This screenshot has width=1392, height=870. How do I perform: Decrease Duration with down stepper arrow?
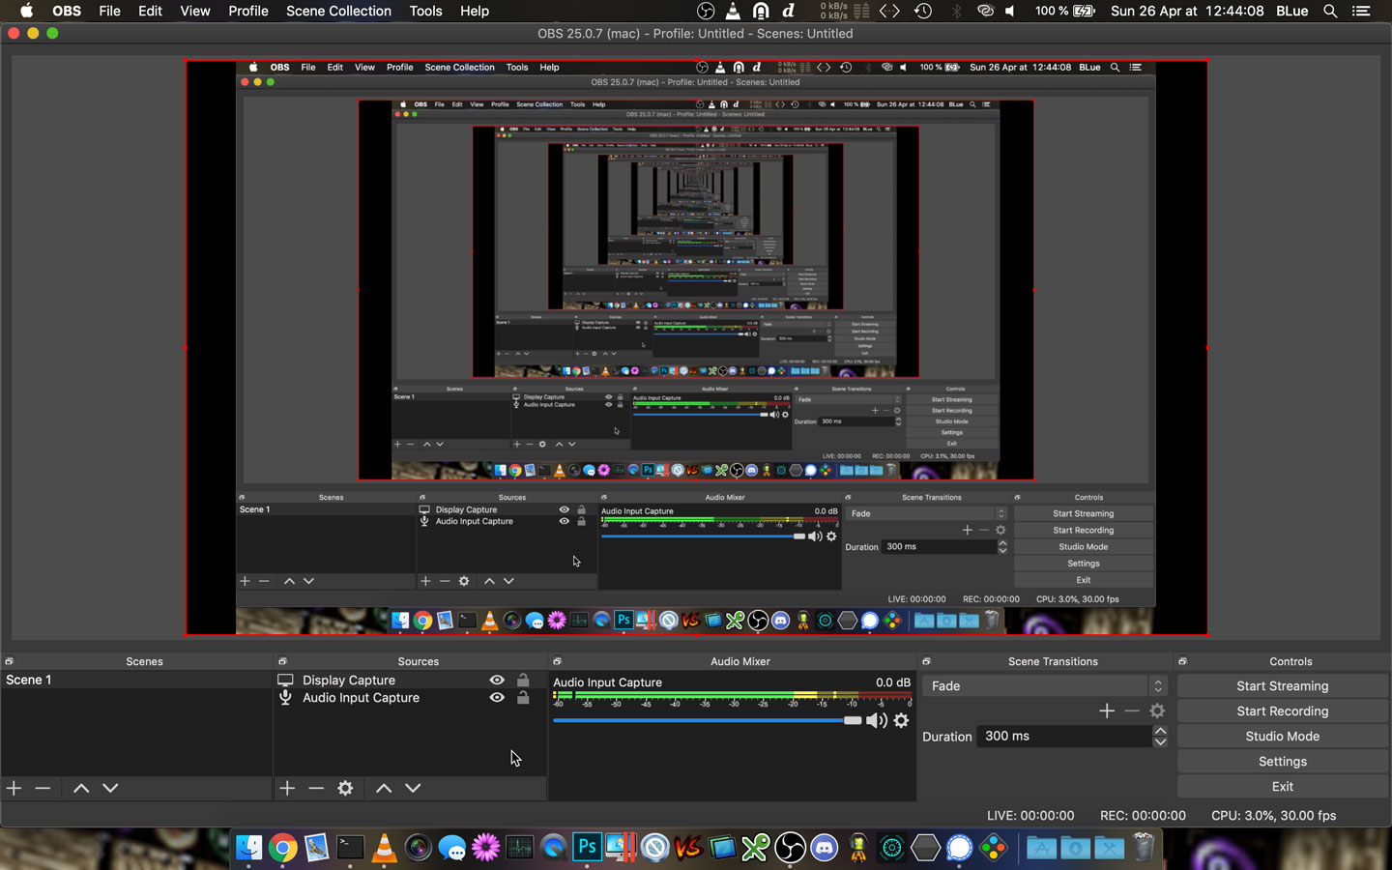1160,741
